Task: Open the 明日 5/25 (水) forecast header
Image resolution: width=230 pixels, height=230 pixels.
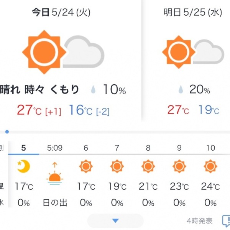Action: point(193,13)
